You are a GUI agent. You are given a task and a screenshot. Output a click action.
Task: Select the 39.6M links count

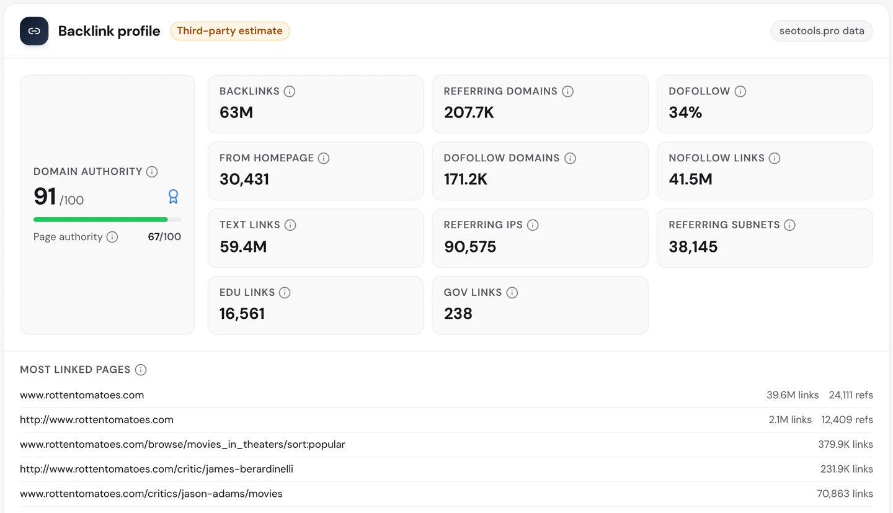[793, 395]
